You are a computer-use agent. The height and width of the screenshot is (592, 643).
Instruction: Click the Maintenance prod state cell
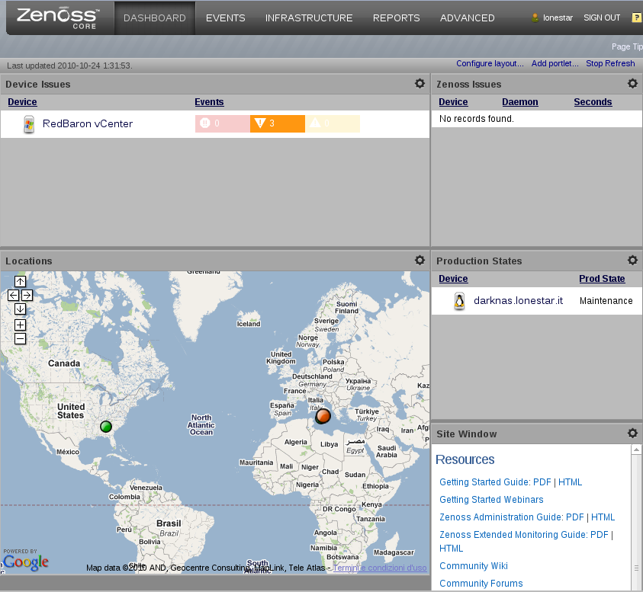coord(606,301)
